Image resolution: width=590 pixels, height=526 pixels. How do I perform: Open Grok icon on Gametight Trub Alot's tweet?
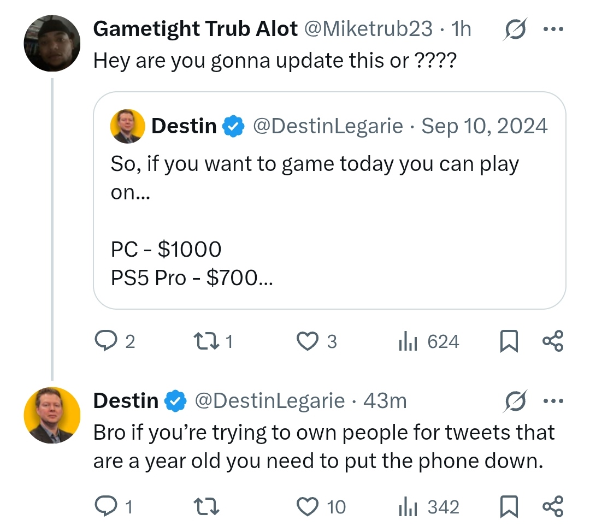tap(515, 29)
